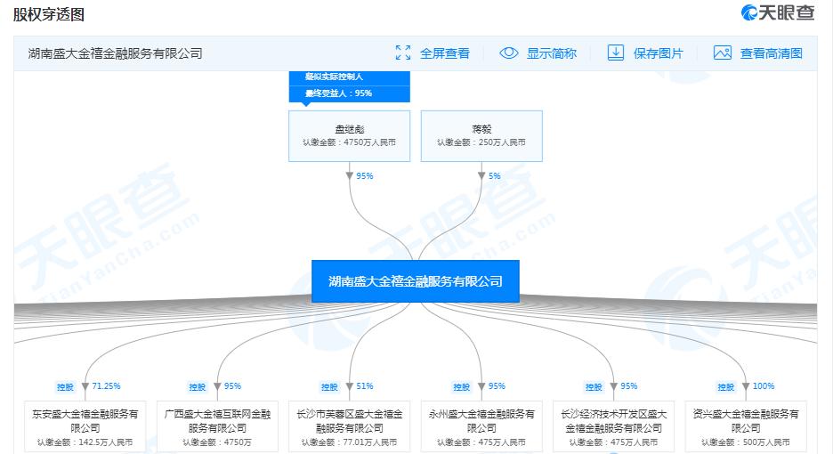Click the 股权穿透图 page heading
The width and height of the screenshot is (833, 454).
click(48, 14)
